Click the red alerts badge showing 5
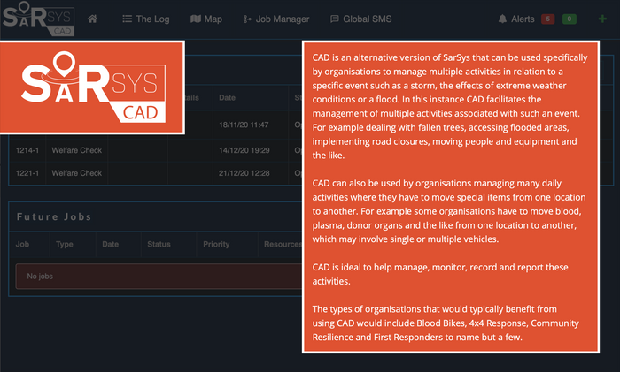The width and height of the screenshot is (620, 372). tap(548, 19)
